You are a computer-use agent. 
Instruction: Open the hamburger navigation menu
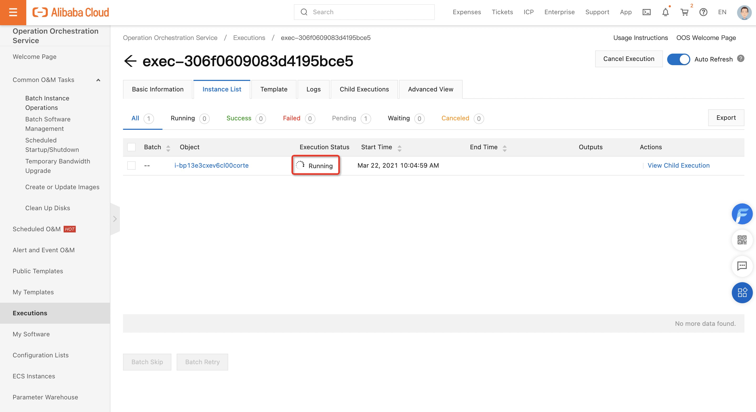13,12
